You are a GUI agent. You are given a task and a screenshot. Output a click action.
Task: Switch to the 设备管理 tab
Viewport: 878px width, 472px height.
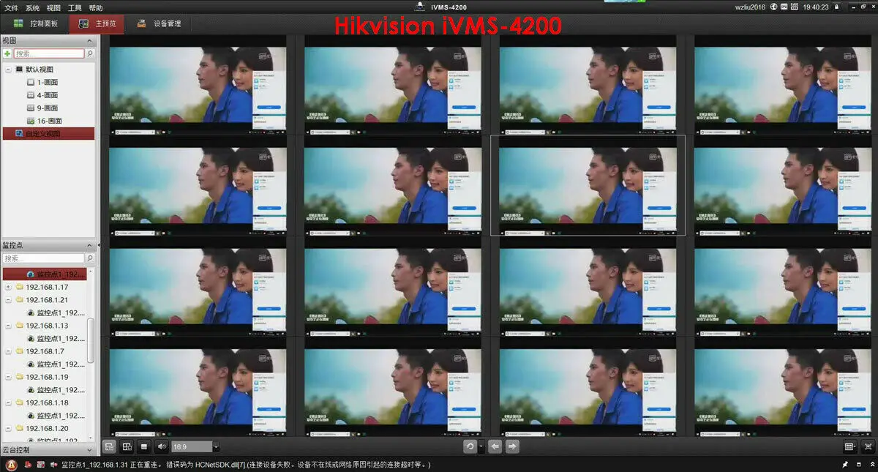pos(159,23)
